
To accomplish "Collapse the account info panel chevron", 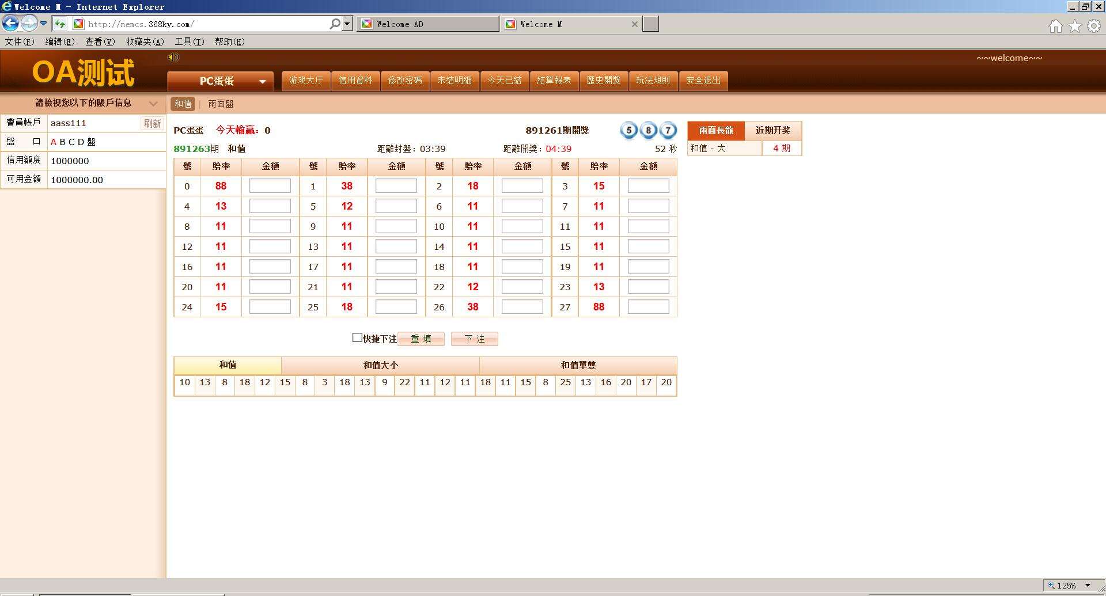I will click(x=153, y=104).
